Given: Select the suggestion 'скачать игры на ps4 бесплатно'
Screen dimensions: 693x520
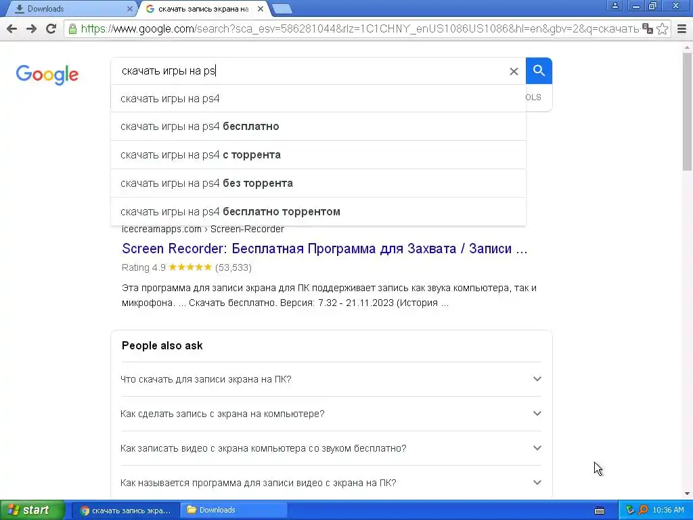Looking at the screenshot, I should [x=318, y=127].
